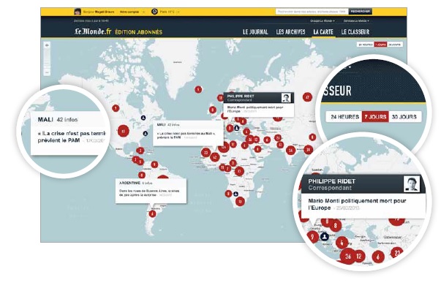Open the Le Journal tab

(x=255, y=32)
